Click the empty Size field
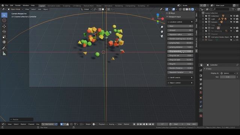240x135 pixels. (228, 77)
